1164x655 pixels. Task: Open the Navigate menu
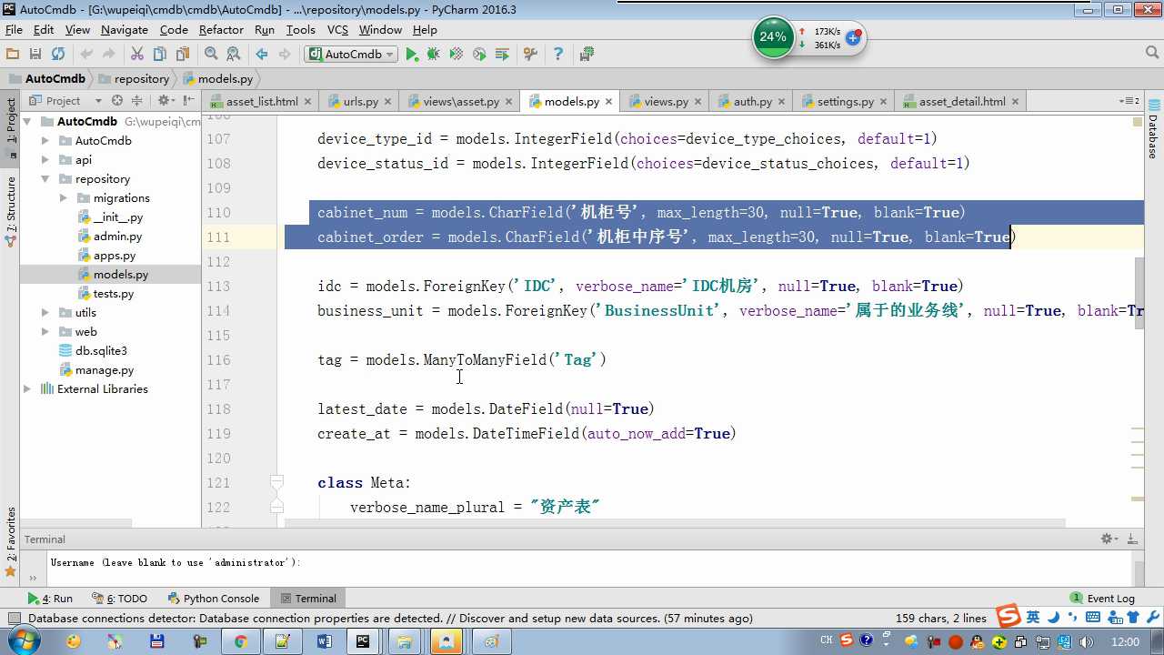point(125,30)
